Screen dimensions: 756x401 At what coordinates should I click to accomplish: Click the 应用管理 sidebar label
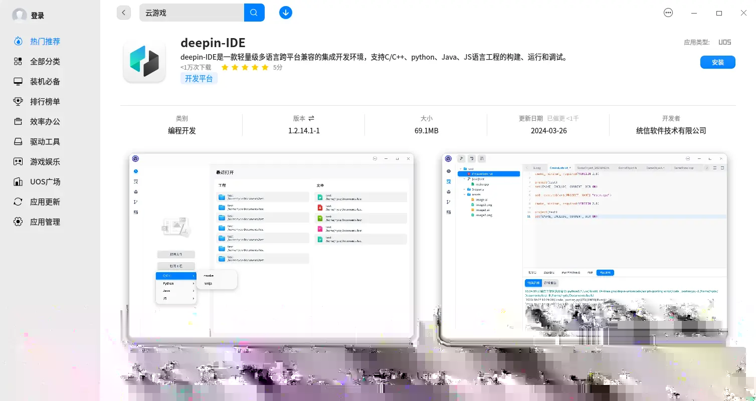pos(45,222)
